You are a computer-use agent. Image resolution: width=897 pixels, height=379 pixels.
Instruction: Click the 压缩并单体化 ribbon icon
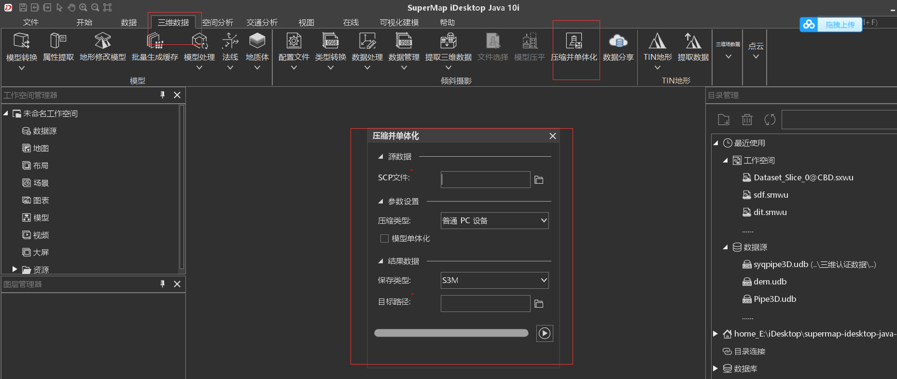coord(574,41)
